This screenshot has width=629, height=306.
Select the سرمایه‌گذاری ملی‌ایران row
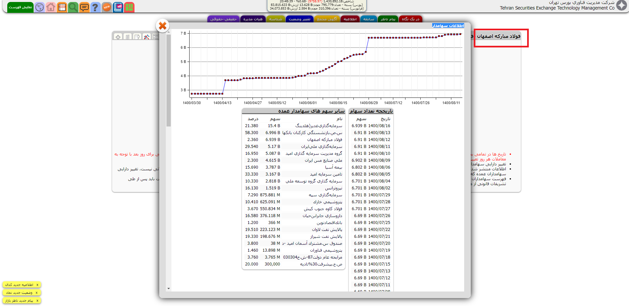click(x=293, y=147)
